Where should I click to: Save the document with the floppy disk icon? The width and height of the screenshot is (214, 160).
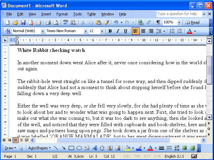23,22
